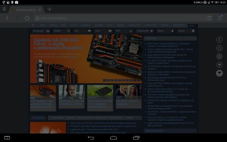
Task: Open the Canon photo equipment news link
Action: point(170,50)
